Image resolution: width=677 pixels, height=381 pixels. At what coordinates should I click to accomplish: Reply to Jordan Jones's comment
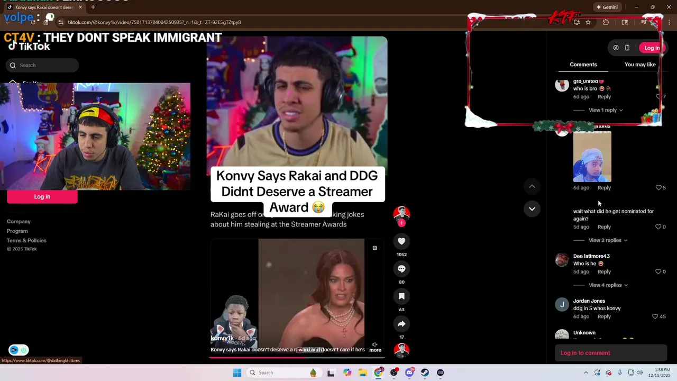[604, 316]
